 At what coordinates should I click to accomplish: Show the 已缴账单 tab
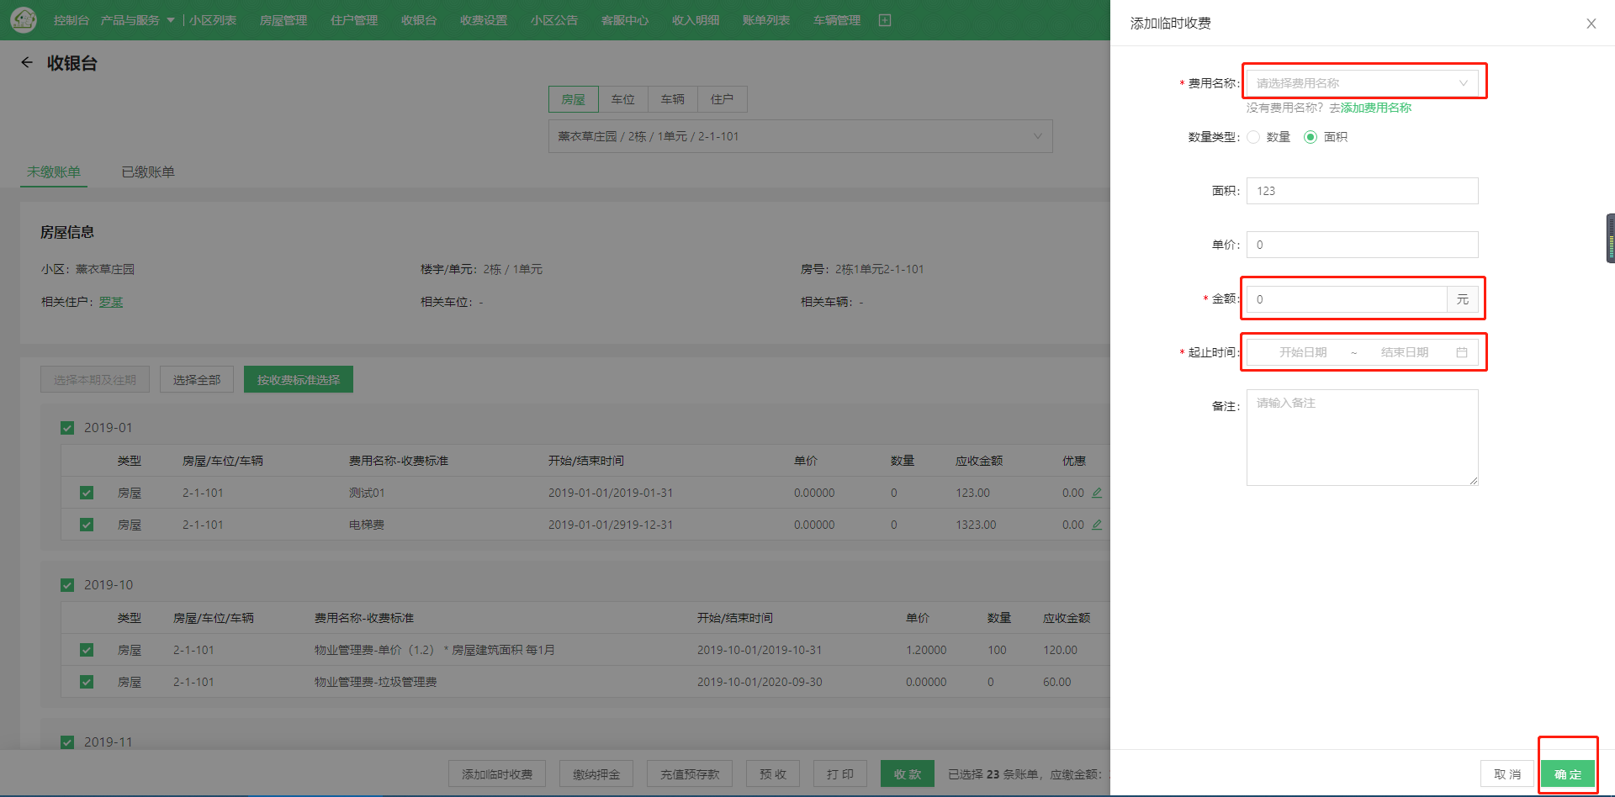[148, 172]
